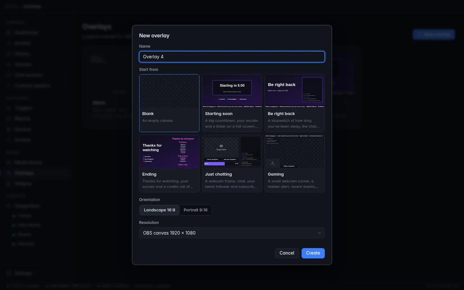The image size is (464, 290).
Task: Cancel the new overlay dialog
Action: pos(287,253)
